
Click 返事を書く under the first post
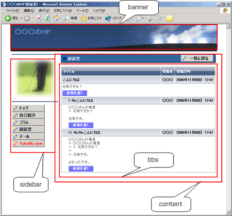point(75,93)
